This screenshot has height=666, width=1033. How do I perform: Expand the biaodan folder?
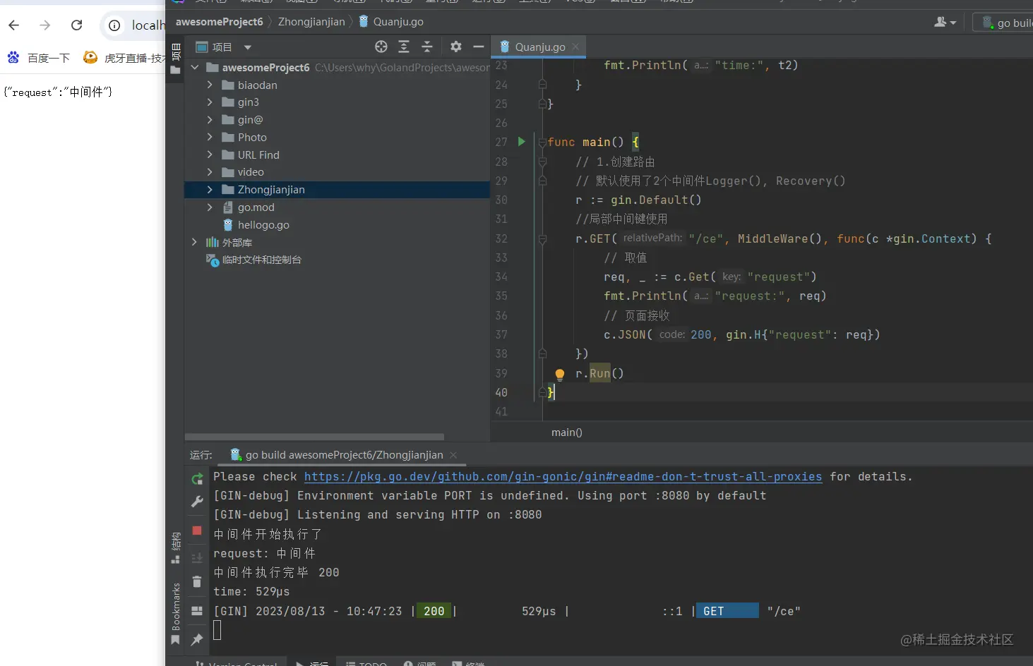pyautogui.click(x=210, y=85)
